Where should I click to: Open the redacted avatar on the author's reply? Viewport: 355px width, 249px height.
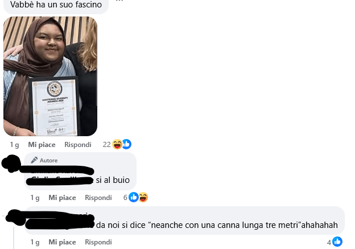click(11, 164)
